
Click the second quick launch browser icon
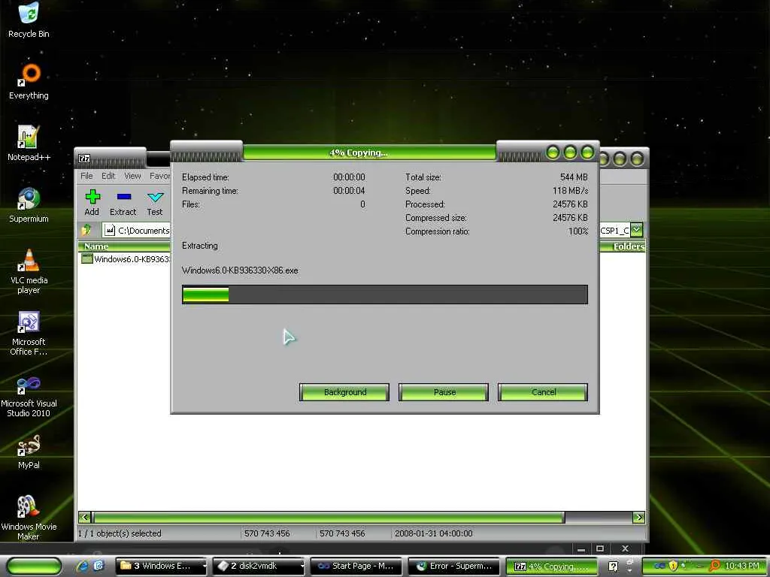99,566
